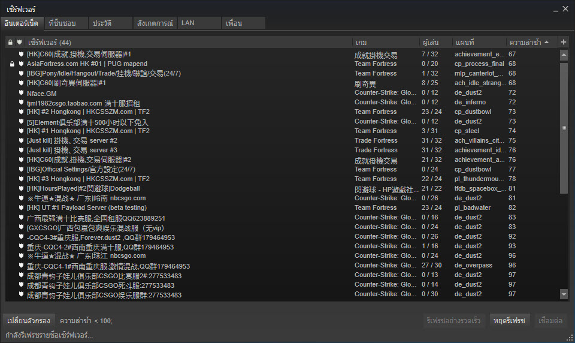
Task: Open the อินเตอร์เน็ต tab
Action: click(22, 23)
